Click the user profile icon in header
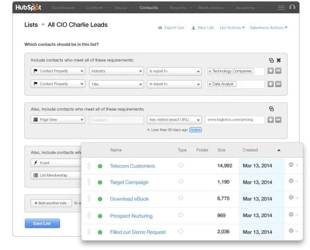This screenshot has width=310, height=250. [x=292, y=8]
